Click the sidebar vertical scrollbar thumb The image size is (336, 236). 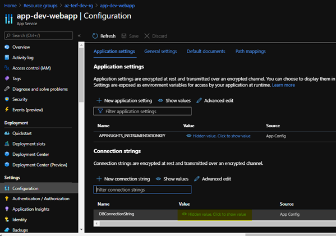click(x=81, y=75)
